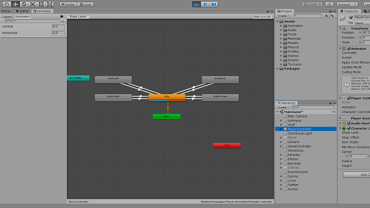
Task: Click the Transform component icon in Inspector
Action: click(x=344, y=28)
